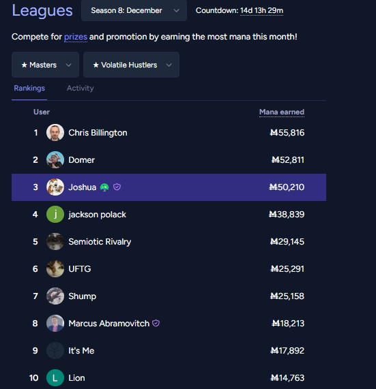The image size is (376, 389).
Task: Click Shump's profile avatar
Action: pyautogui.click(x=55, y=296)
